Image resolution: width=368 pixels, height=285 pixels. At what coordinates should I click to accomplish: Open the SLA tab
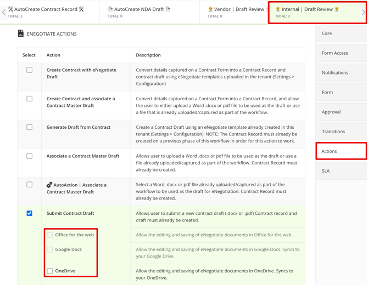click(341, 170)
